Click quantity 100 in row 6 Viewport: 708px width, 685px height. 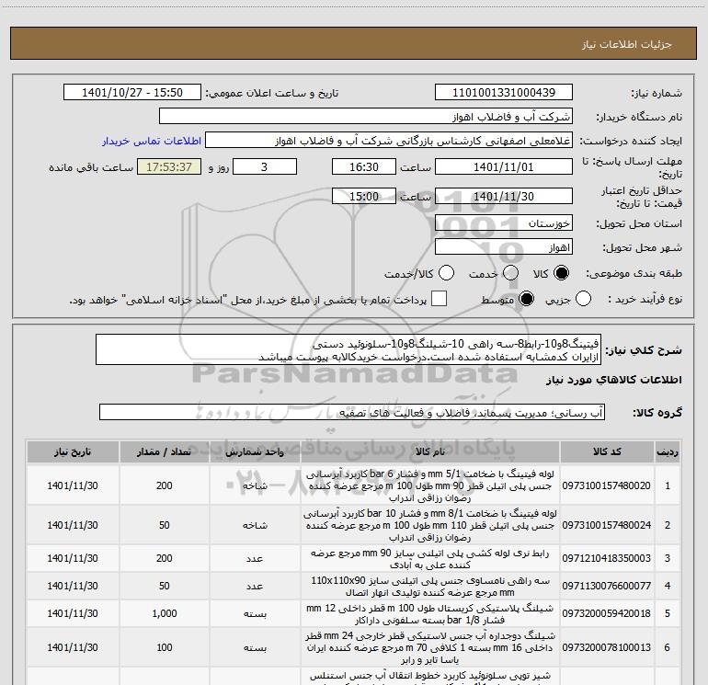click(165, 647)
